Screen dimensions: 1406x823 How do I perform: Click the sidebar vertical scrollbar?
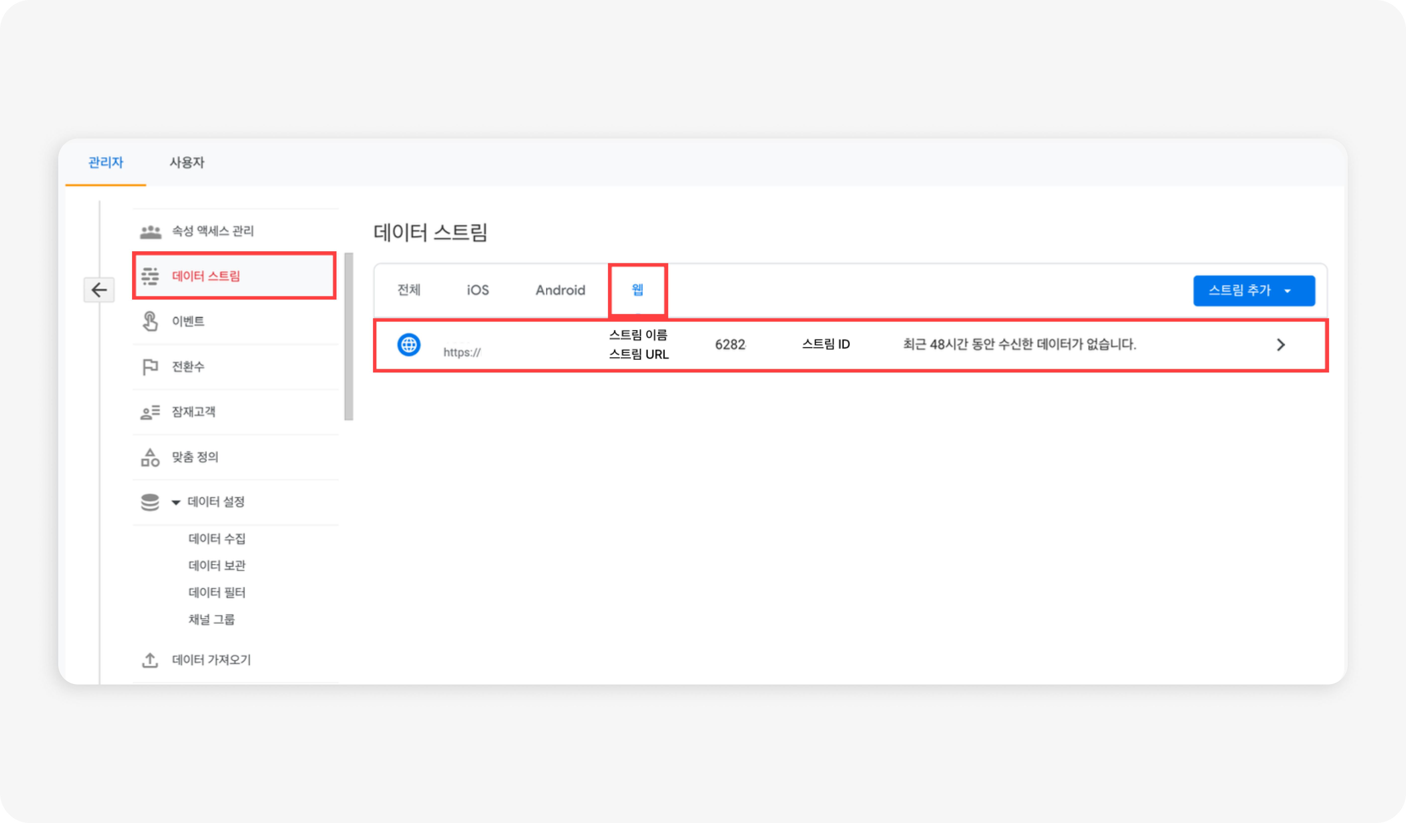[349, 336]
